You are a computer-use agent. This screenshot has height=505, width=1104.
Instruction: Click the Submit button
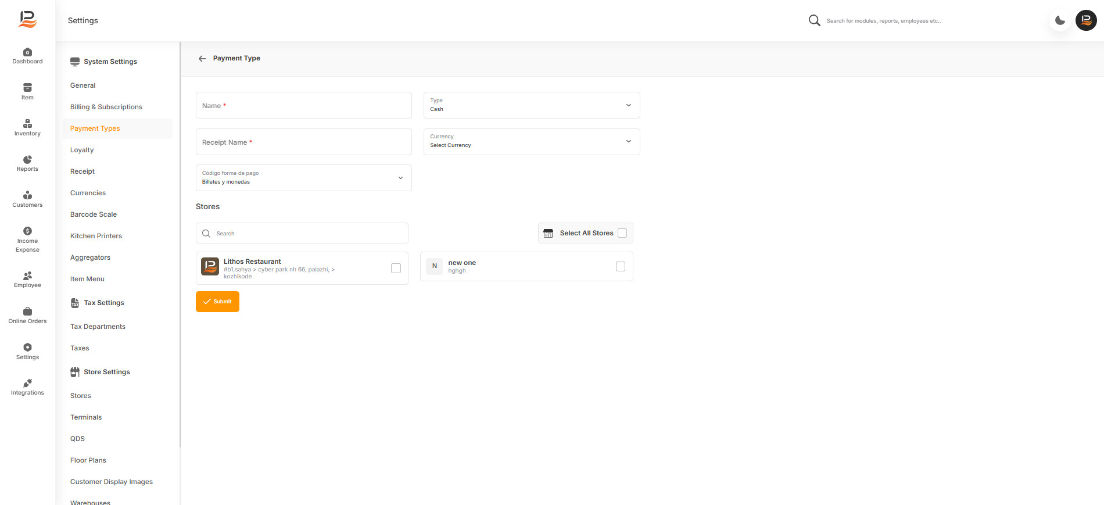tap(217, 302)
